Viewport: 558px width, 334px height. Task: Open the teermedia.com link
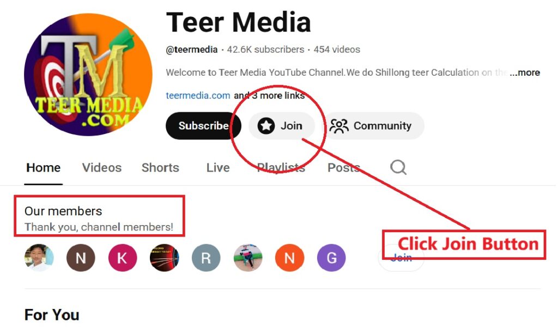pos(198,95)
